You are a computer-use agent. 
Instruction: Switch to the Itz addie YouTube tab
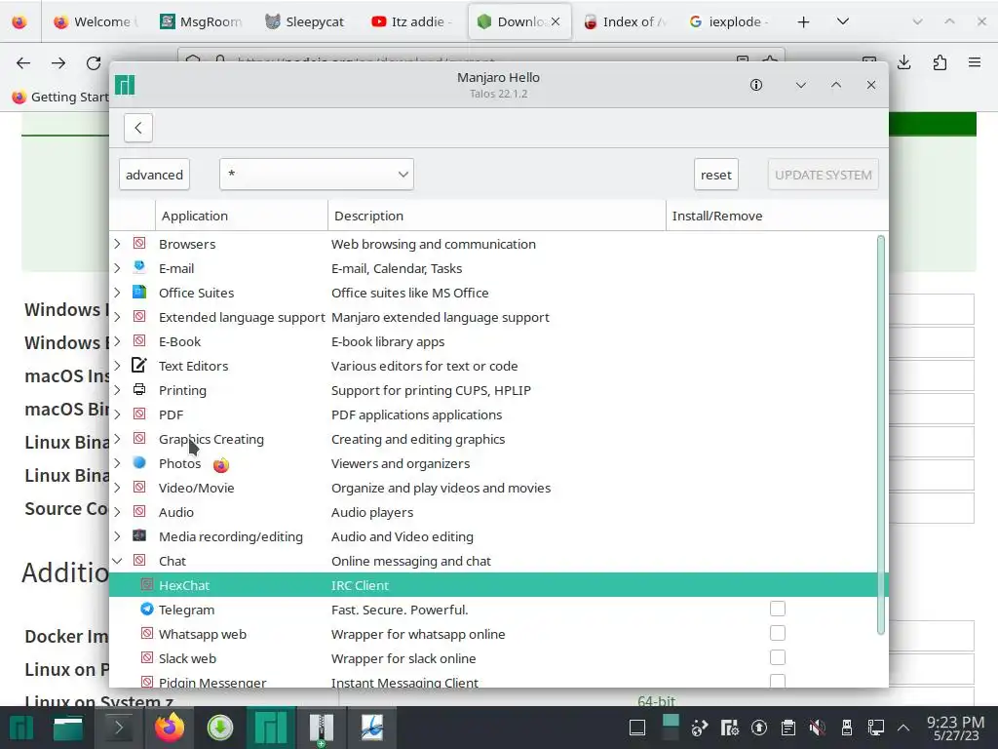(x=412, y=21)
